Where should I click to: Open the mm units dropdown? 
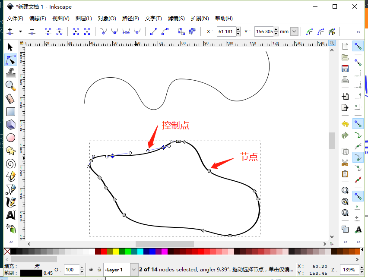click(294, 31)
